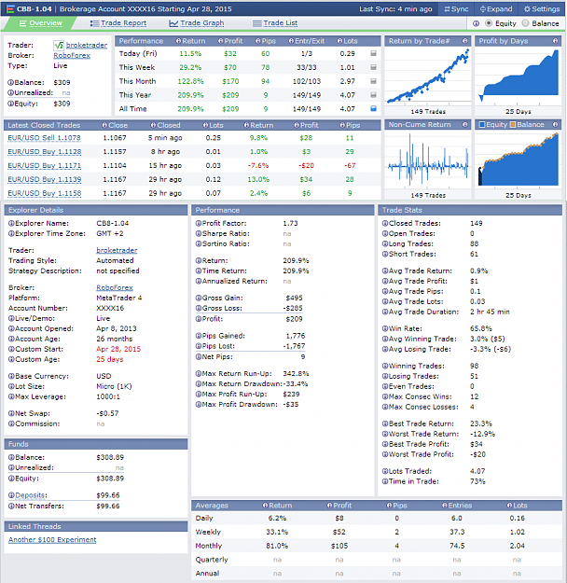Click info icon on Non-Cume Return panel
This screenshot has width=567, height=583.
(x=465, y=125)
